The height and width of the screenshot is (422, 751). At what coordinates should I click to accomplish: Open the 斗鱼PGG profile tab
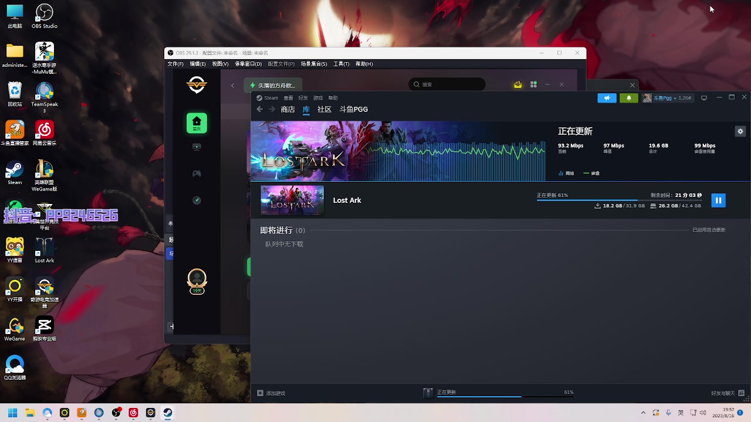coord(354,110)
